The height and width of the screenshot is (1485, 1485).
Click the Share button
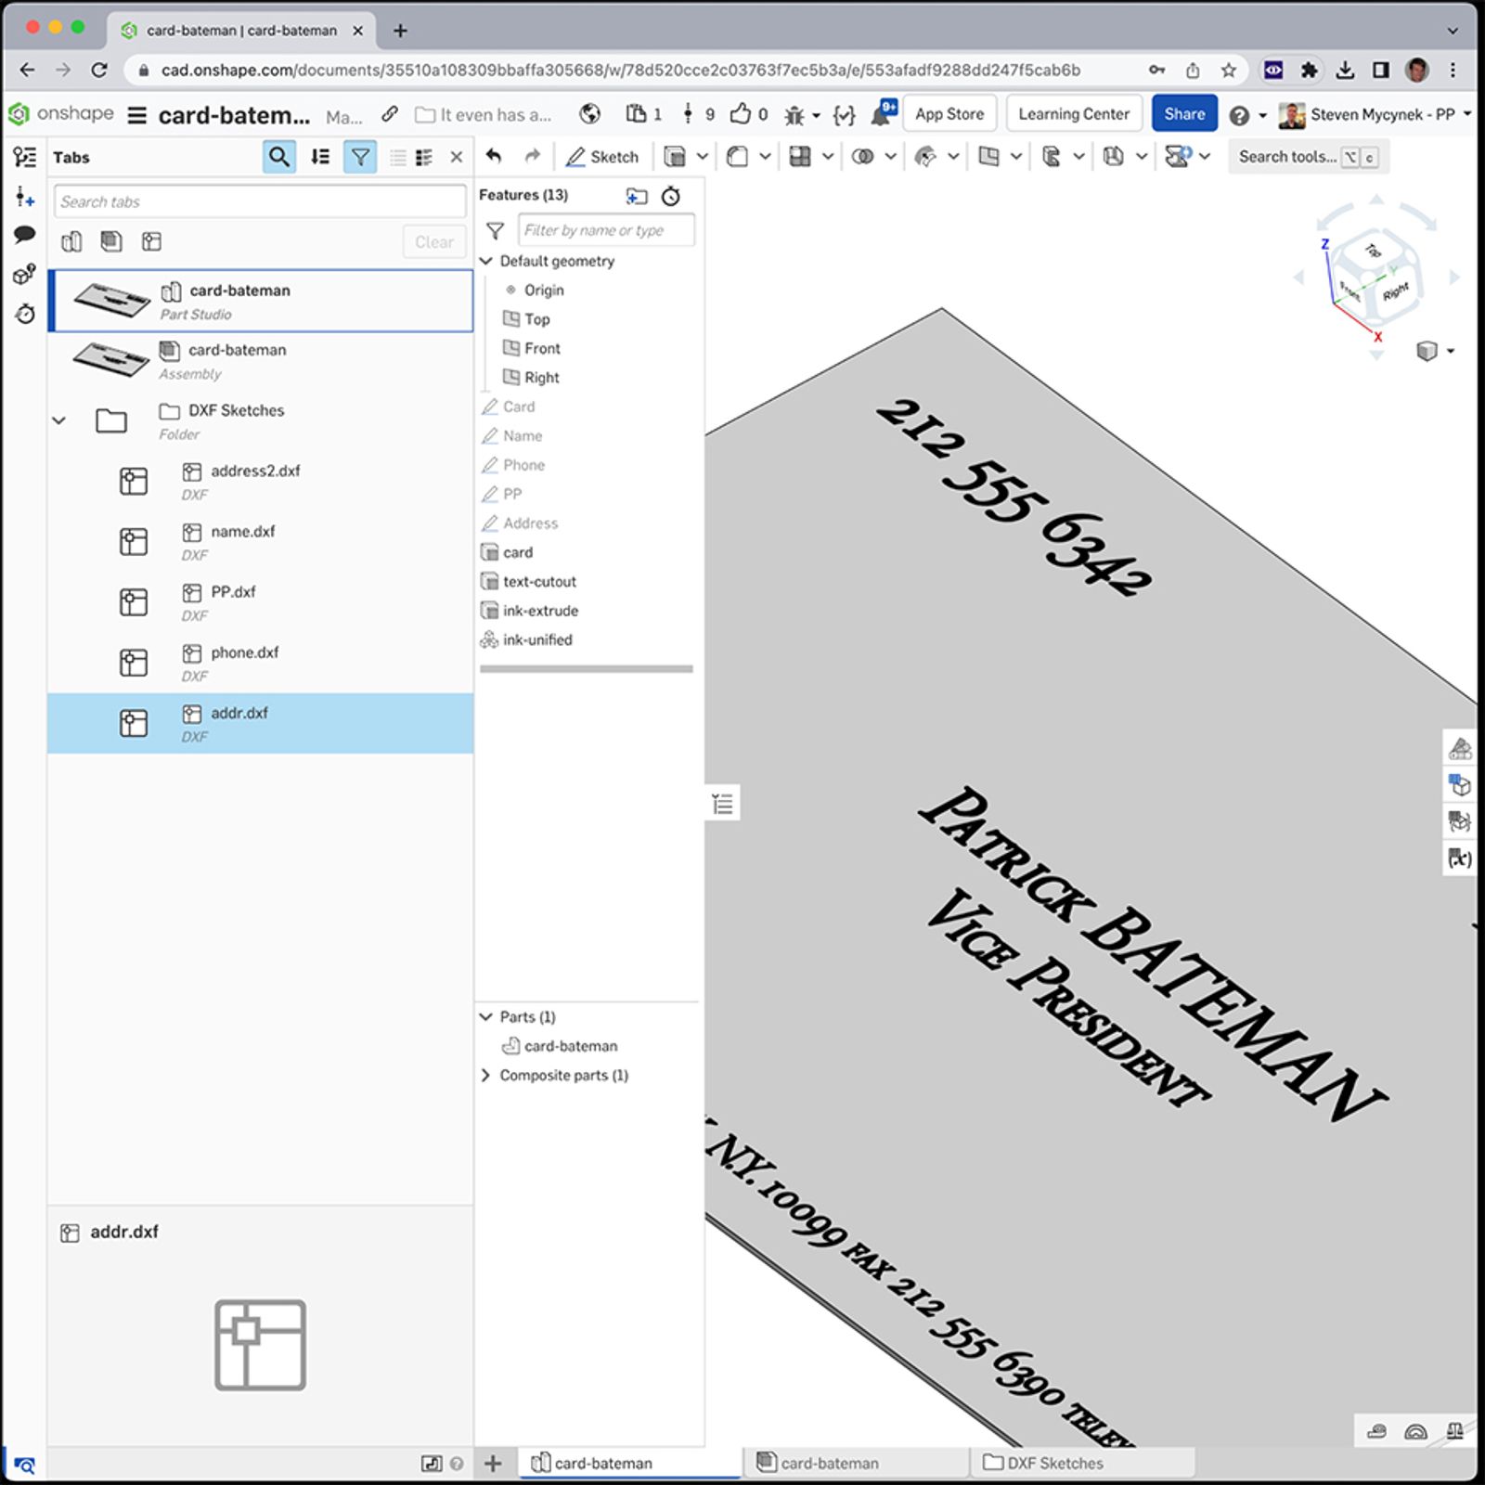coord(1183,113)
